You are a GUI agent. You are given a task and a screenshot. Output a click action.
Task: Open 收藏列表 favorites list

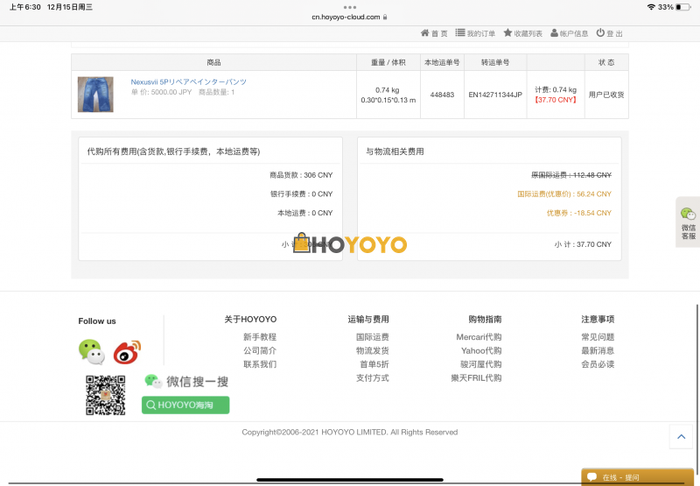pos(522,33)
